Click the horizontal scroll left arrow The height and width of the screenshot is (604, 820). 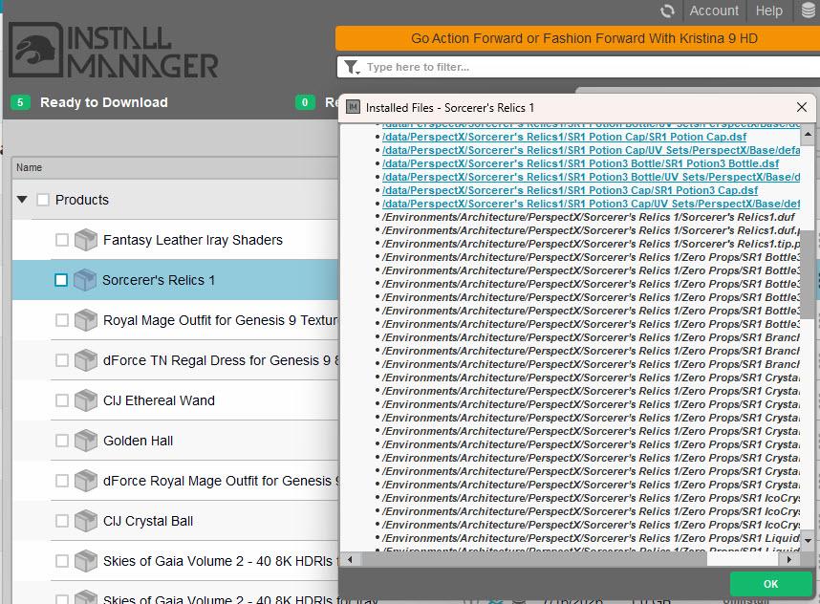pyautogui.click(x=350, y=559)
